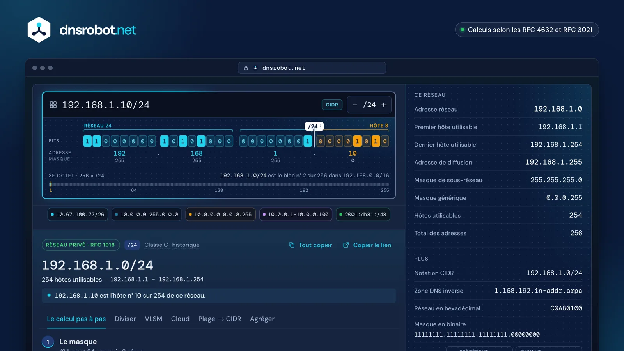The width and height of the screenshot is (624, 351).
Task: Click broadcast address value 192.168.1.255
Action: pyautogui.click(x=553, y=162)
